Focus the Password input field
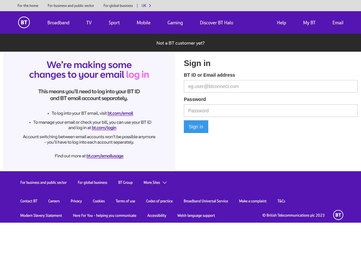Image resolution: width=361 pixels, height=256 pixels. coord(270,111)
